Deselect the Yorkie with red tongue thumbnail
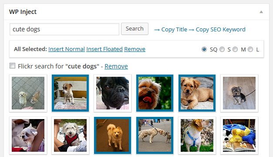Viewport: 273px width, 157px height. (155, 93)
